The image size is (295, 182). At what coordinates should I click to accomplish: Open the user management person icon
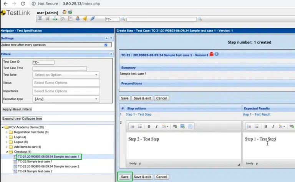coord(78,18)
